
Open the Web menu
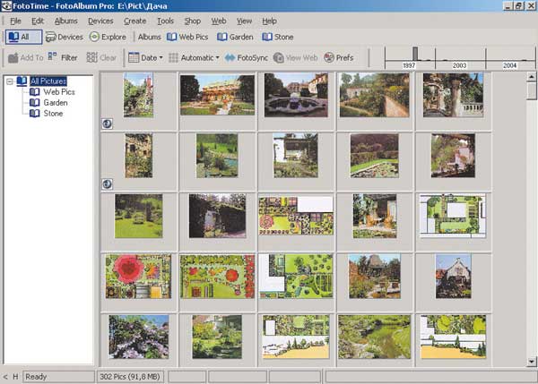tap(219, 21)
